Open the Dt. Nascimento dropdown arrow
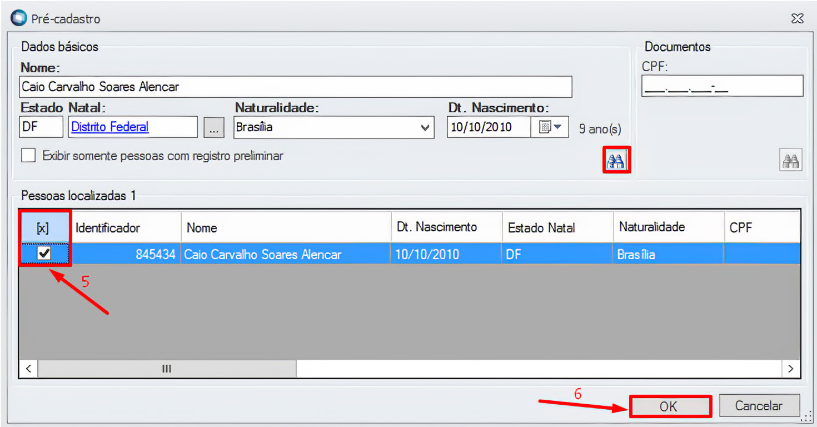This screenshot has height=427, width=817. pyautogui.click(x=558, y=127)
